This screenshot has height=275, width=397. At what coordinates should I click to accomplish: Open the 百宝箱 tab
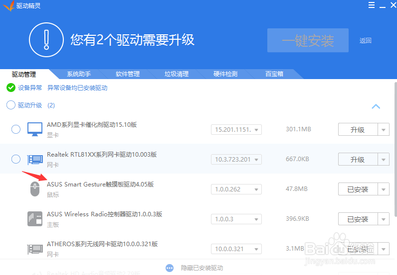pyautogui.click(x=274, y=74)
